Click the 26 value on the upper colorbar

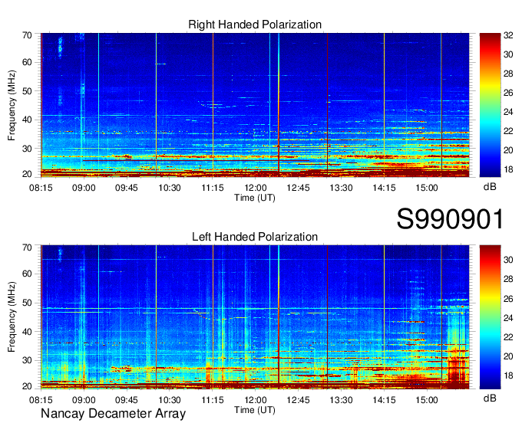point(508,93)
